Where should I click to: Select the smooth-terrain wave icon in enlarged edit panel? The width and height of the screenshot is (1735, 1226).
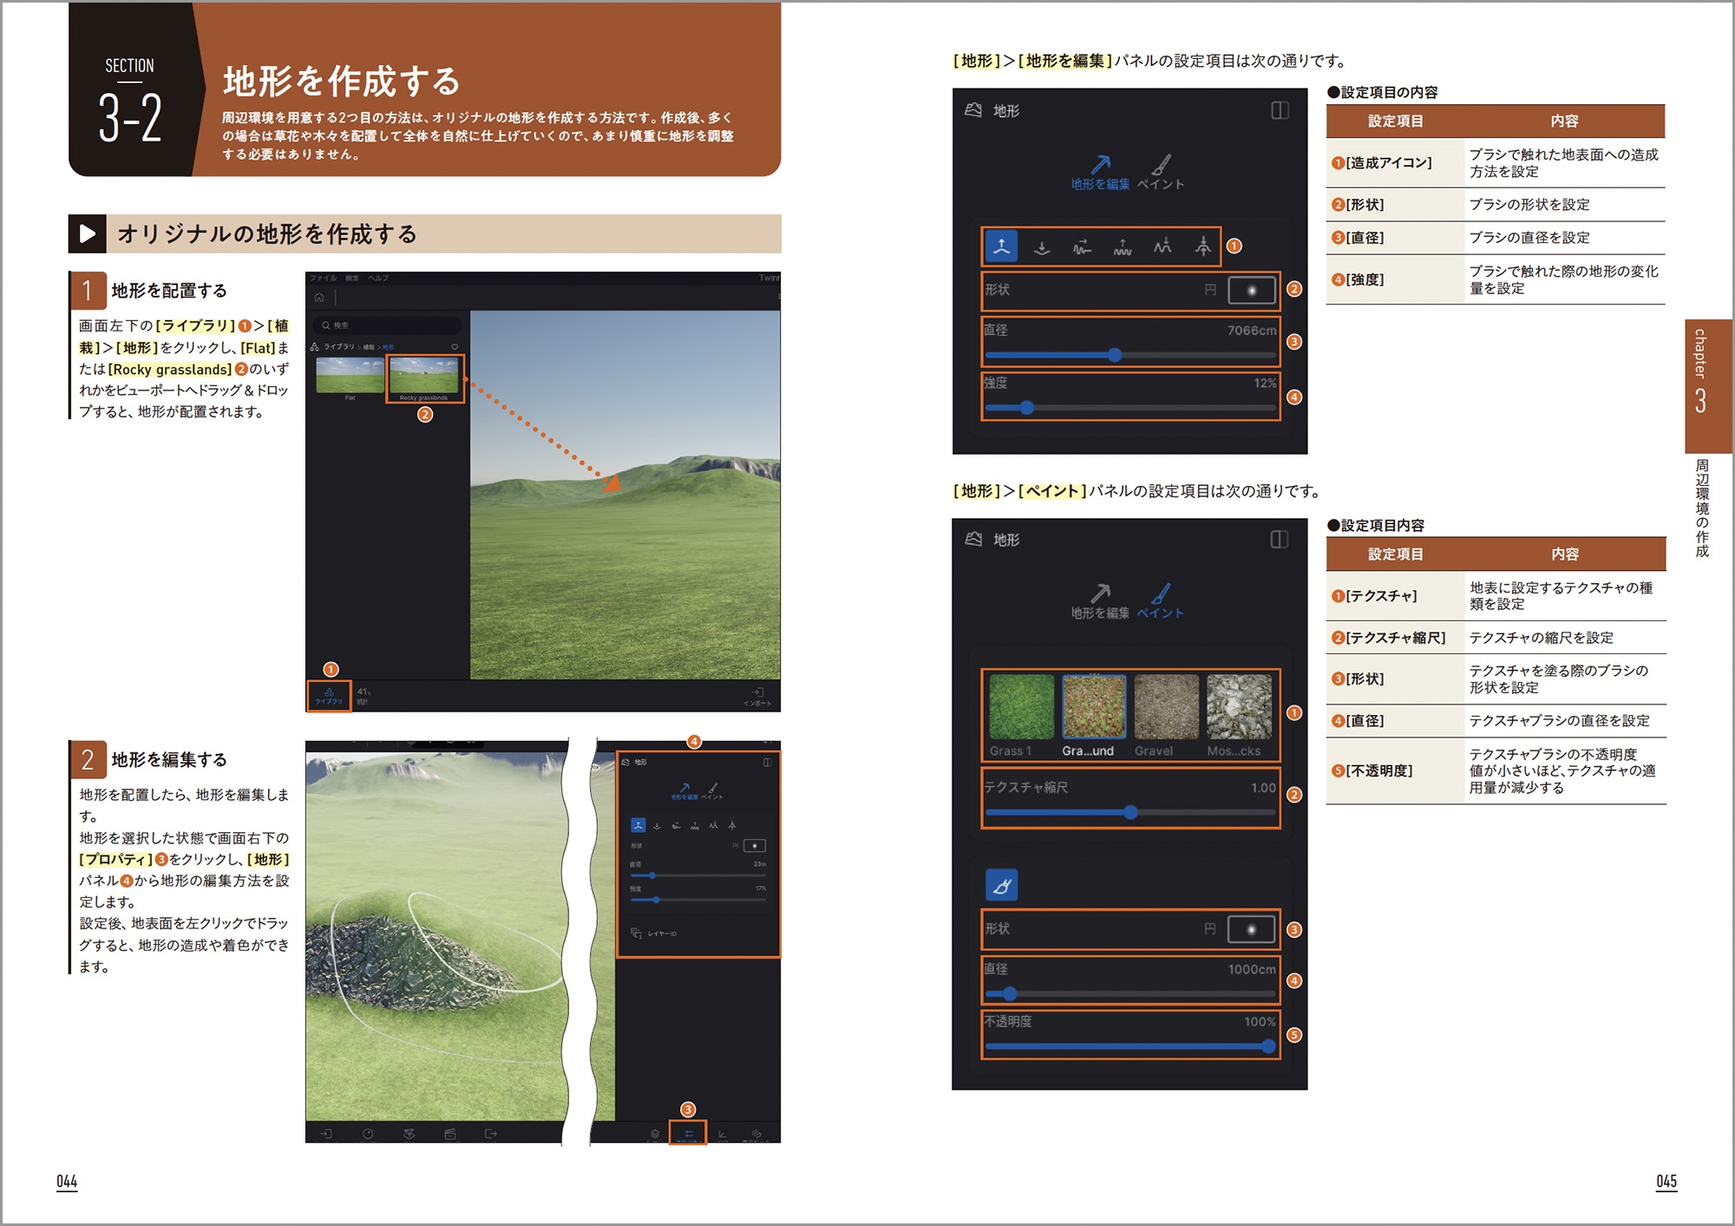1082,247
